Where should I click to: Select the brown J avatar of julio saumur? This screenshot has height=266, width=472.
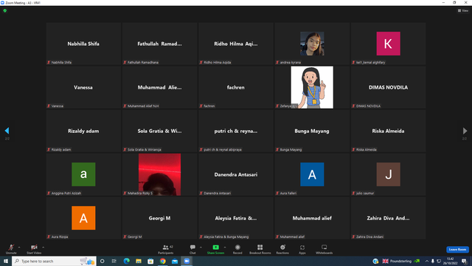click(388, 174)
